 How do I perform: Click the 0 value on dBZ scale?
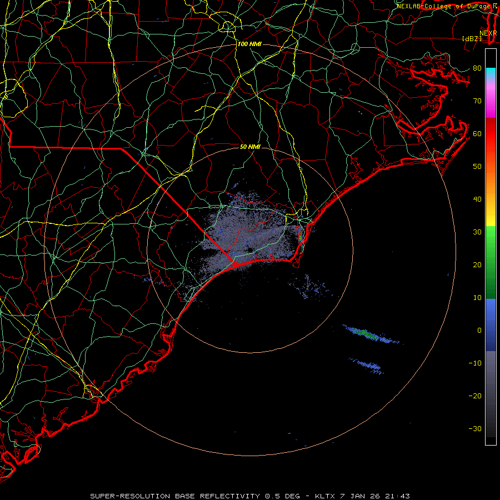479,331
